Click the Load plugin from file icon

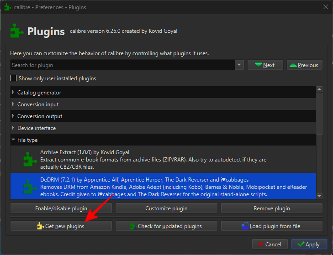point(245,226)
